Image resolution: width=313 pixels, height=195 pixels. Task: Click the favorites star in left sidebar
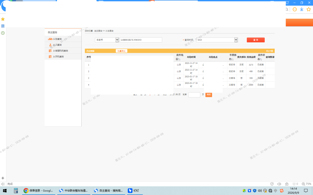pyautogui.click(x=3, y=19)
